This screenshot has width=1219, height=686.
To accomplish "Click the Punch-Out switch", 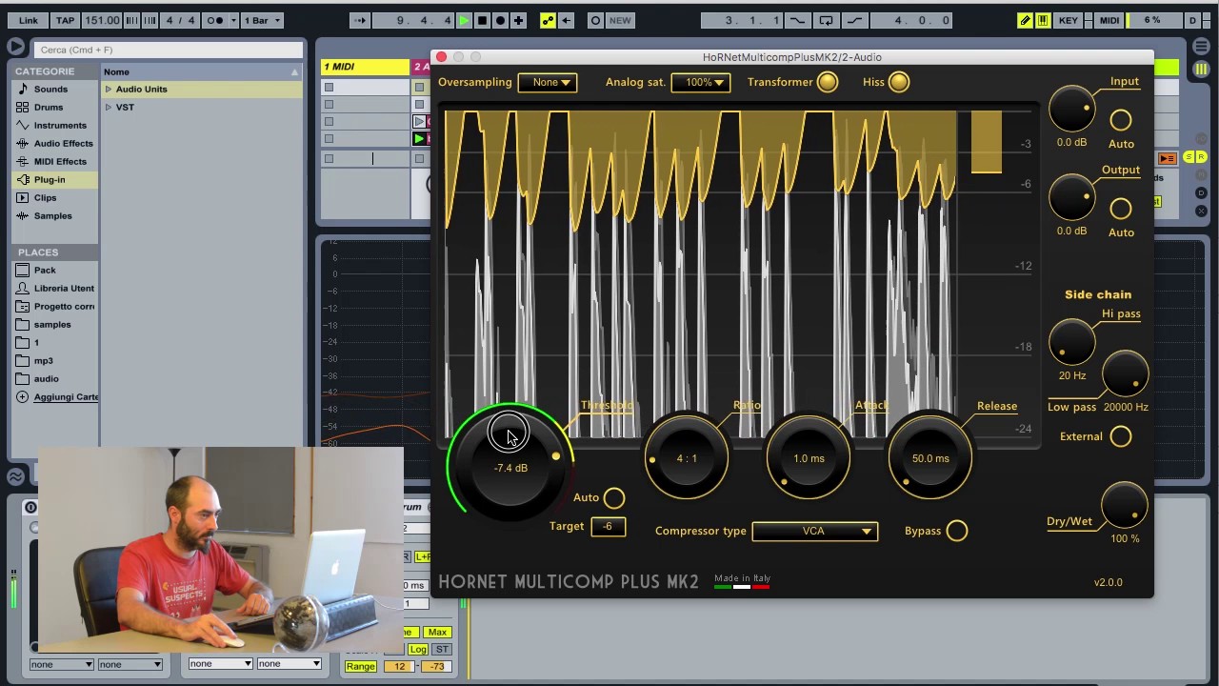I will (854, 20).
